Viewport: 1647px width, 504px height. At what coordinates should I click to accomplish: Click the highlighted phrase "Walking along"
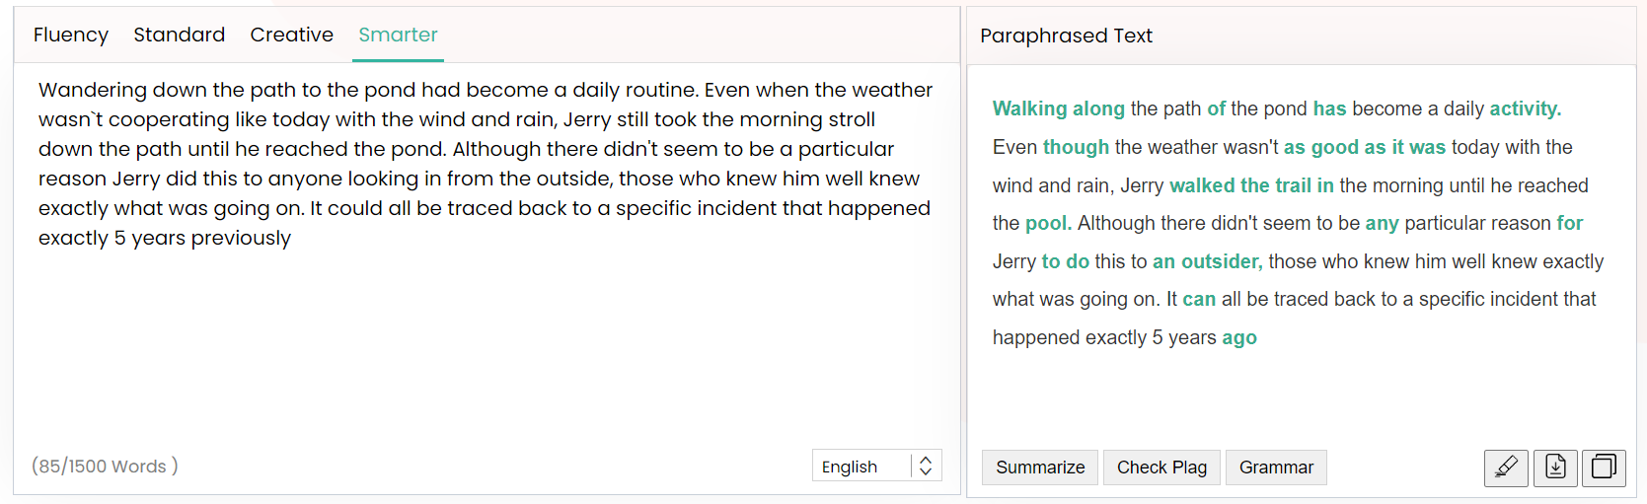click(x=1058, y=108)
